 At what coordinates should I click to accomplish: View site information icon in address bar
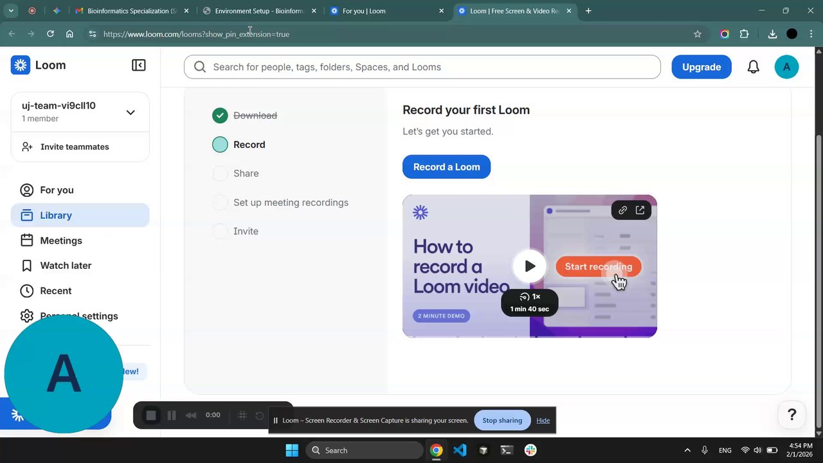tap(92, 34)
